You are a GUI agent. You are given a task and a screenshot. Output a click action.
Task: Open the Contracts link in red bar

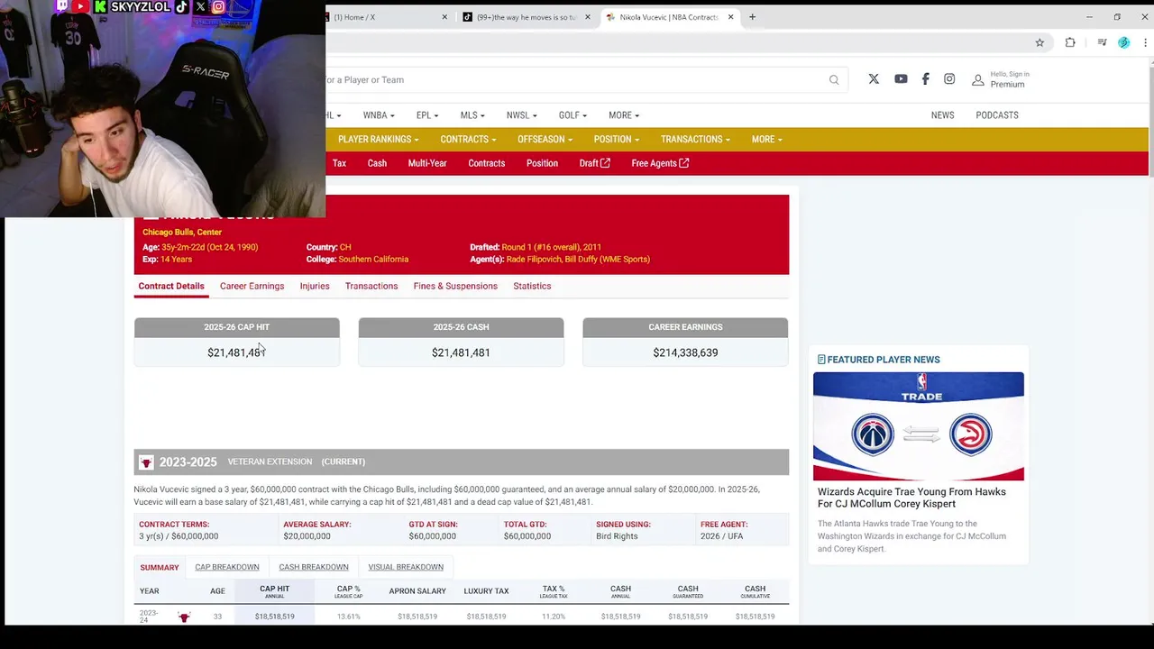pyautogui.click(x=486, y=163)
